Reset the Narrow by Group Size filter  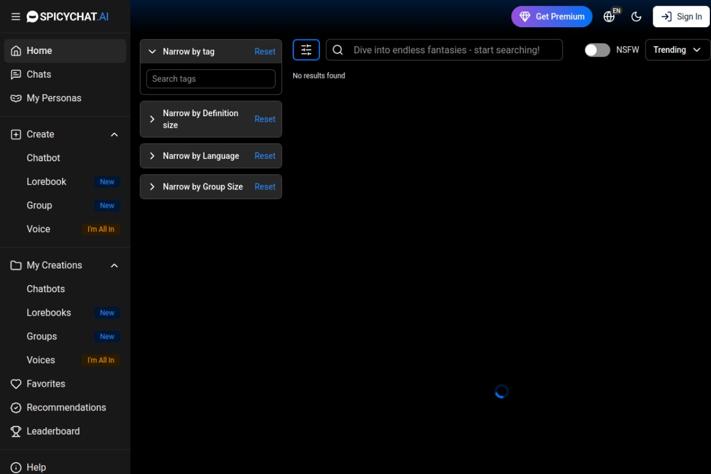(265, 187)
